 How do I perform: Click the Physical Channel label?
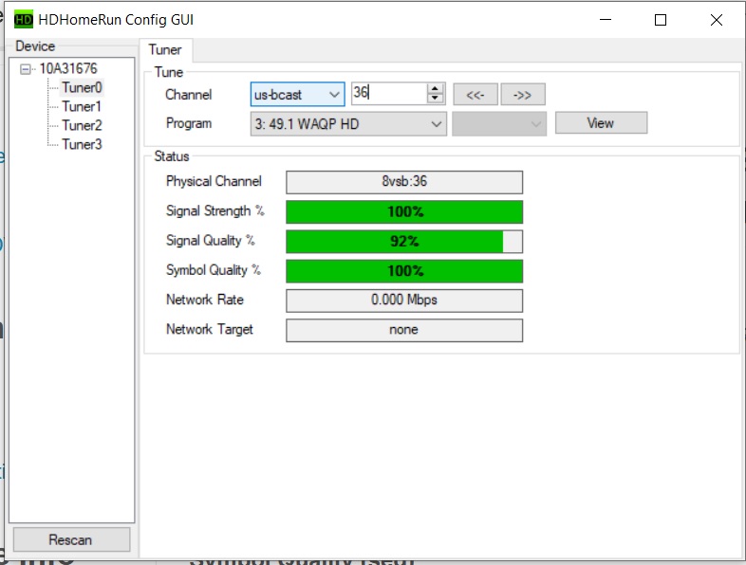[214, 181]
